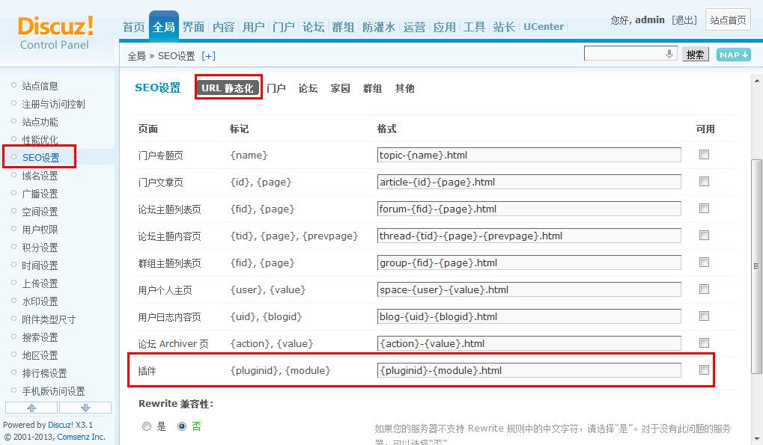Click the blue up arrow below the sidebar
Image resolution: width=763 pixels, height=445 pixels.
31,406
